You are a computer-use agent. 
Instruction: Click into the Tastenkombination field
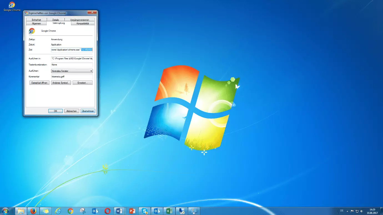(x=72, y=65)
